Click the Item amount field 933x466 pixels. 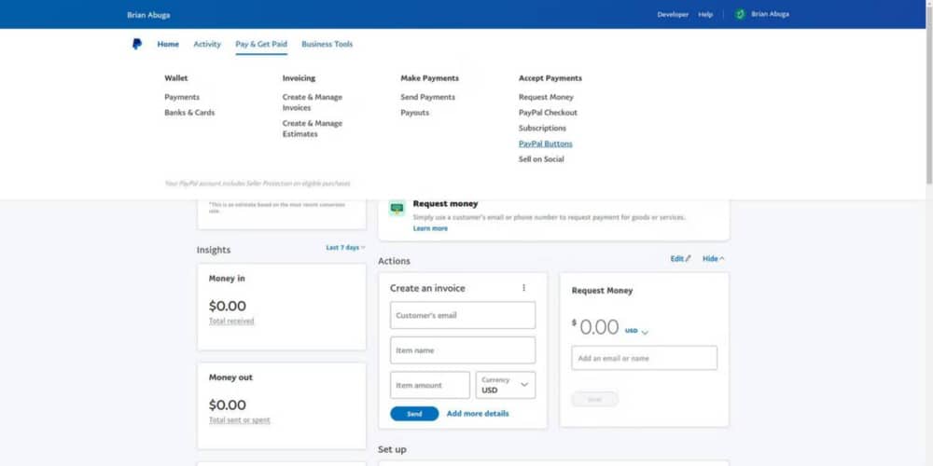click(430, 385)
